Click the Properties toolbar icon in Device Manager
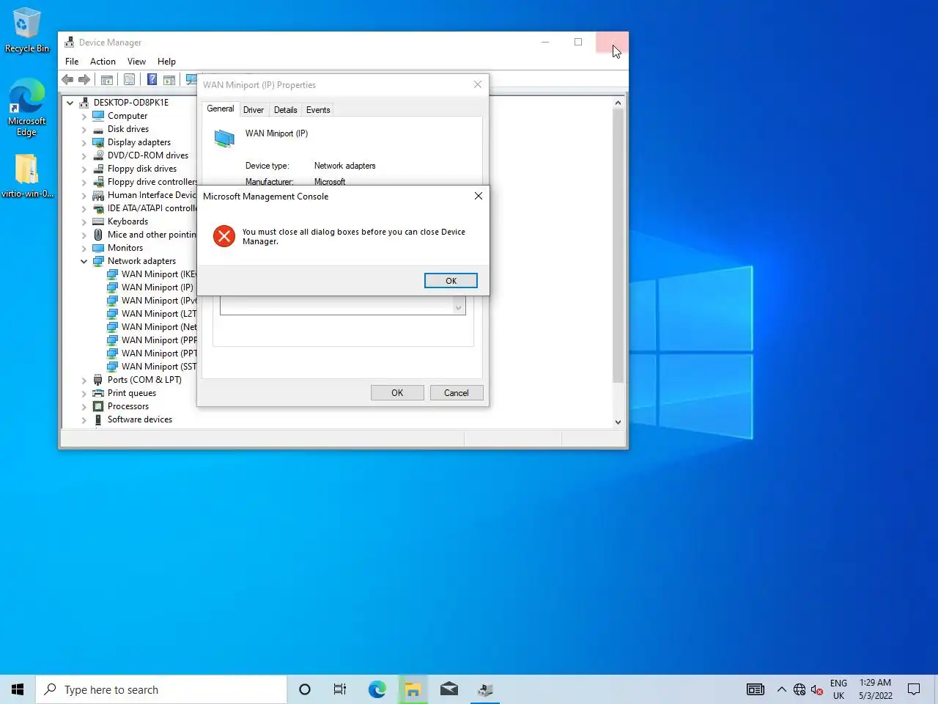 (x=130, y=80)
